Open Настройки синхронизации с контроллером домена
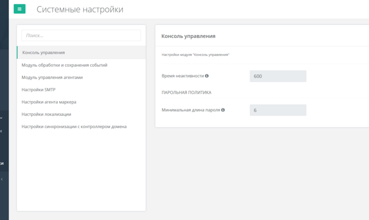369x220 pixels. [74, 127]
